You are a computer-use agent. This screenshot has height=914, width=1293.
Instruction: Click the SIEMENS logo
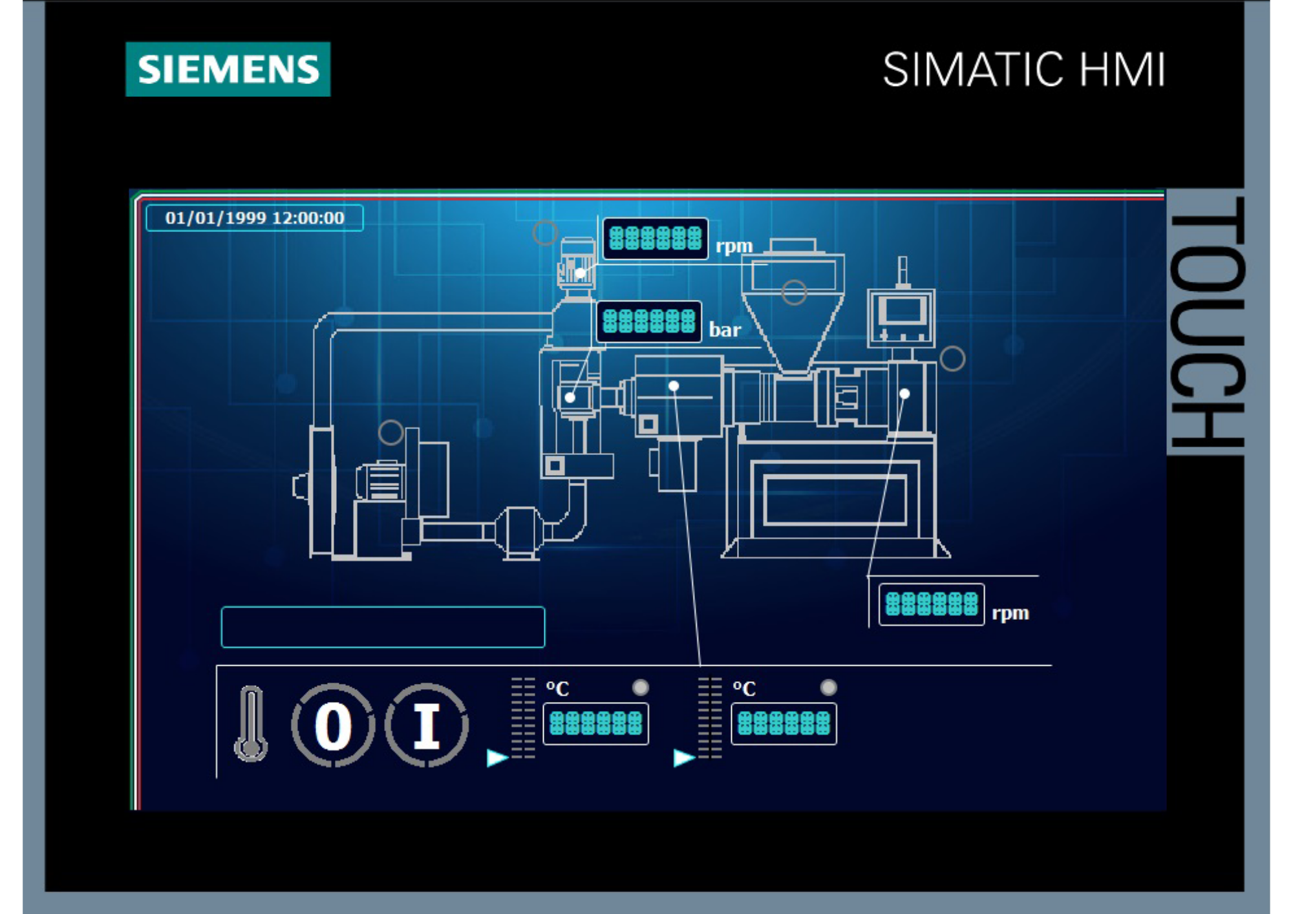pos(228,69)
